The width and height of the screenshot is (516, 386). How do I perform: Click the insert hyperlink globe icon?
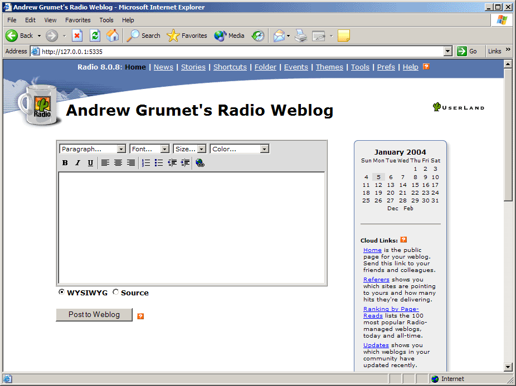[200, 162]
